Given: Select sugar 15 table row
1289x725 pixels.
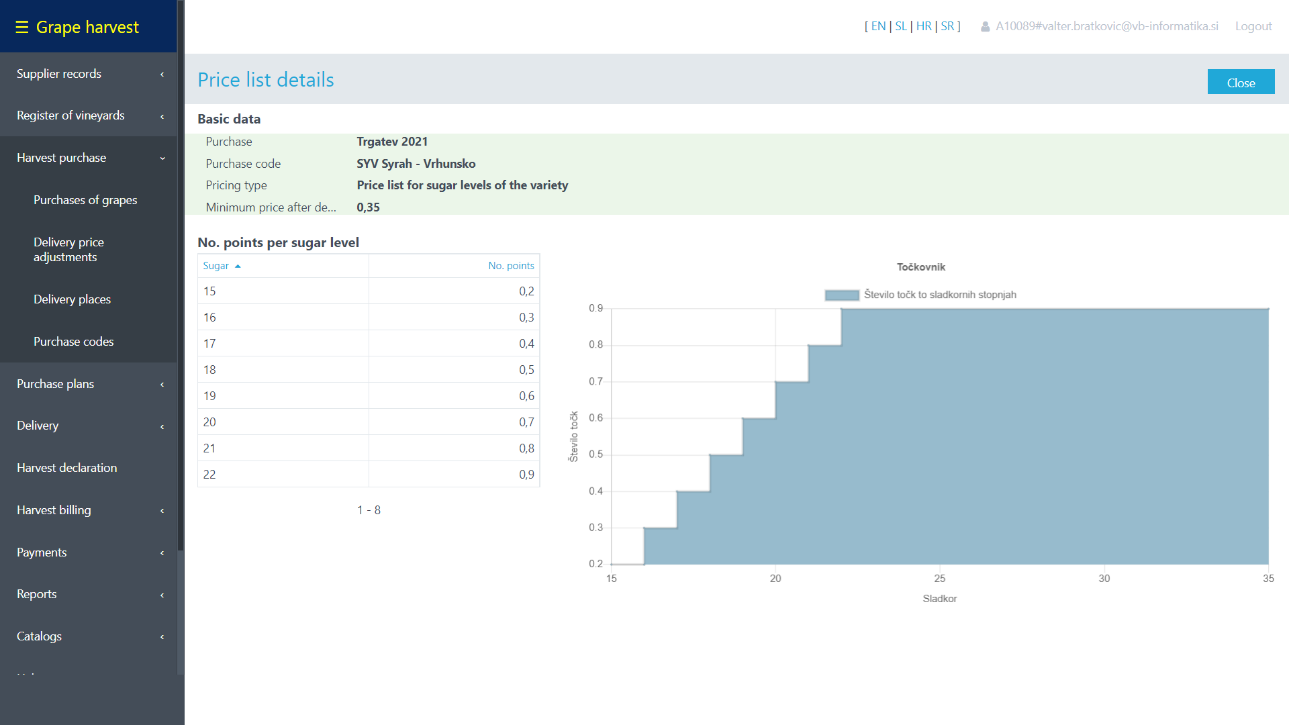Looking at the screenshot, I should (x=369, y=291).
